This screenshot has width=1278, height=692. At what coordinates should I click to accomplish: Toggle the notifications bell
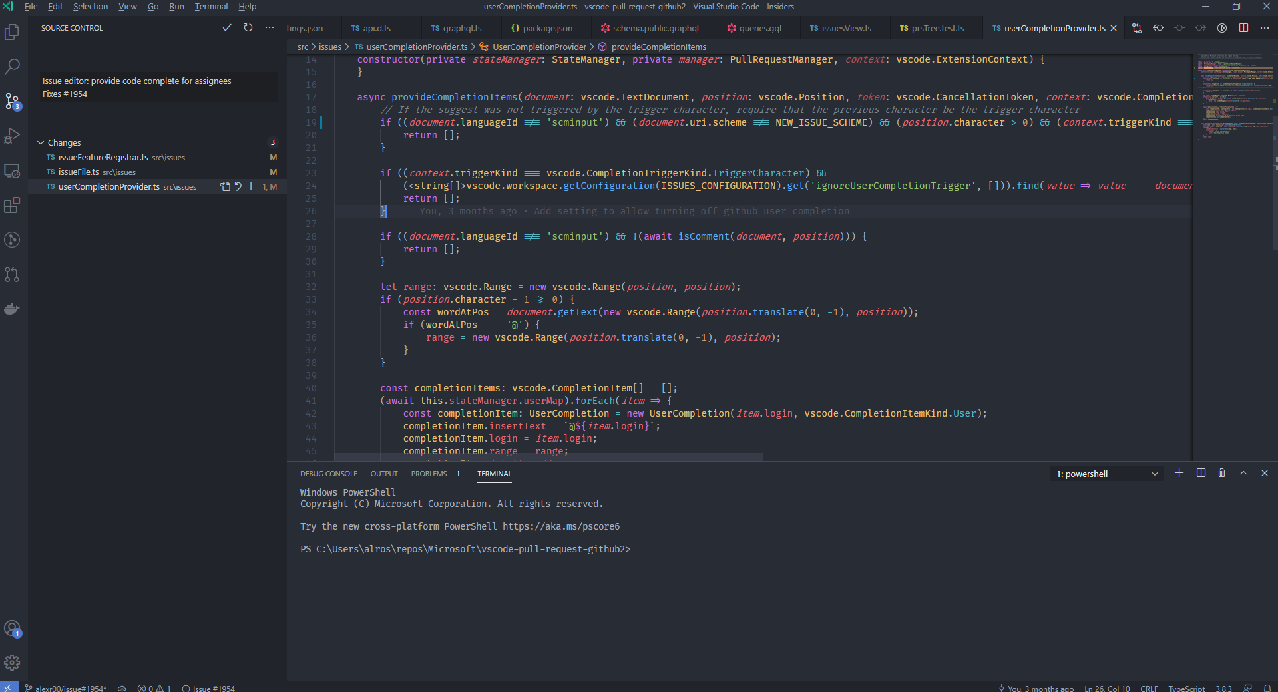click(1269, 688)
